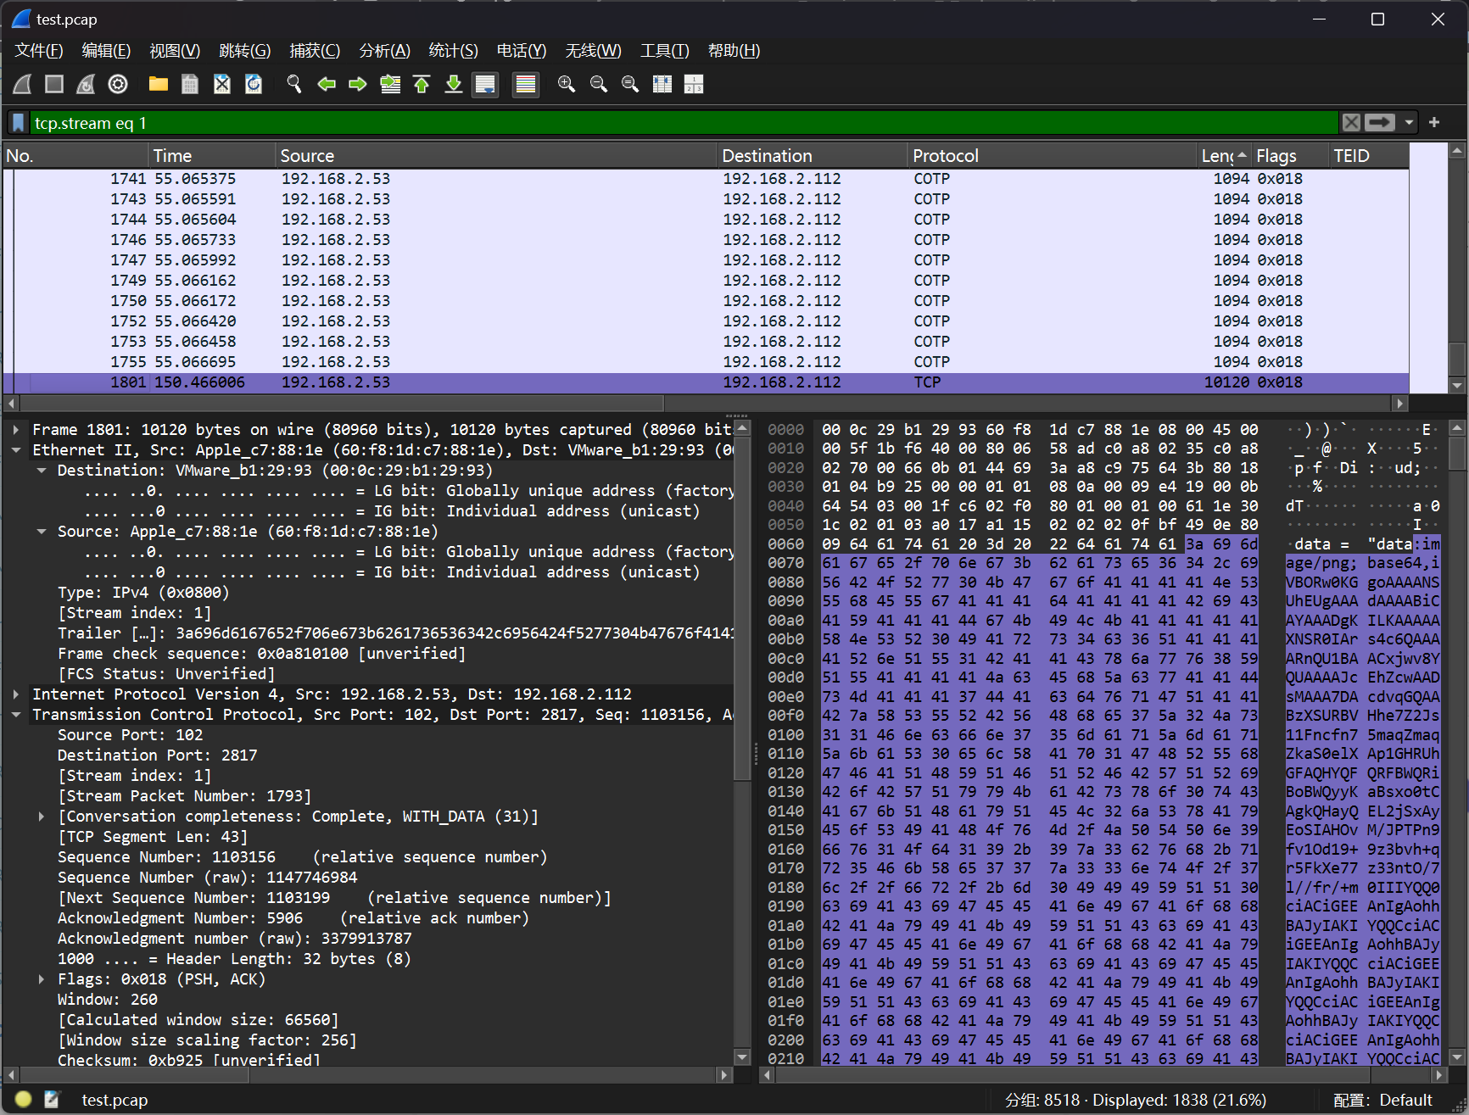1469x1115 pixels.
Task: Click the display filter bookmark icon
Action: coord(19,123)
